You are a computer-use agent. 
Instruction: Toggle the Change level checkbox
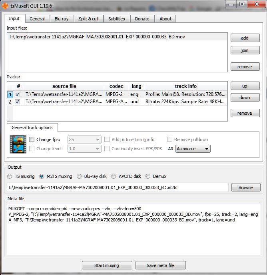32,149
